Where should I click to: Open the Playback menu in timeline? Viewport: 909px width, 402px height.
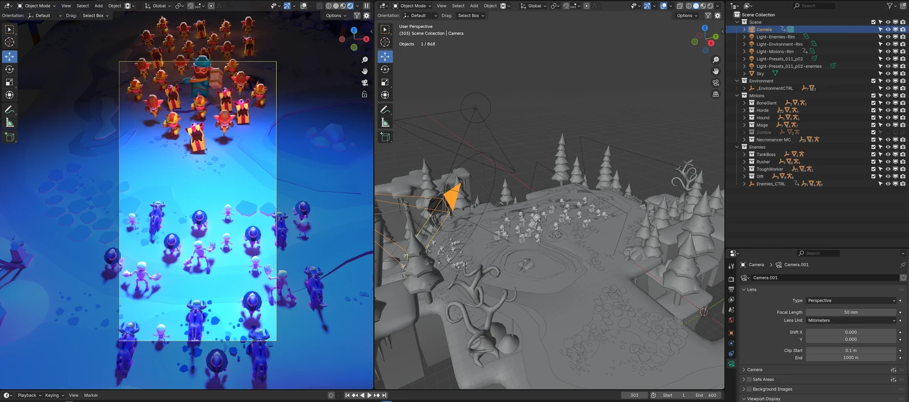(29, 395)
